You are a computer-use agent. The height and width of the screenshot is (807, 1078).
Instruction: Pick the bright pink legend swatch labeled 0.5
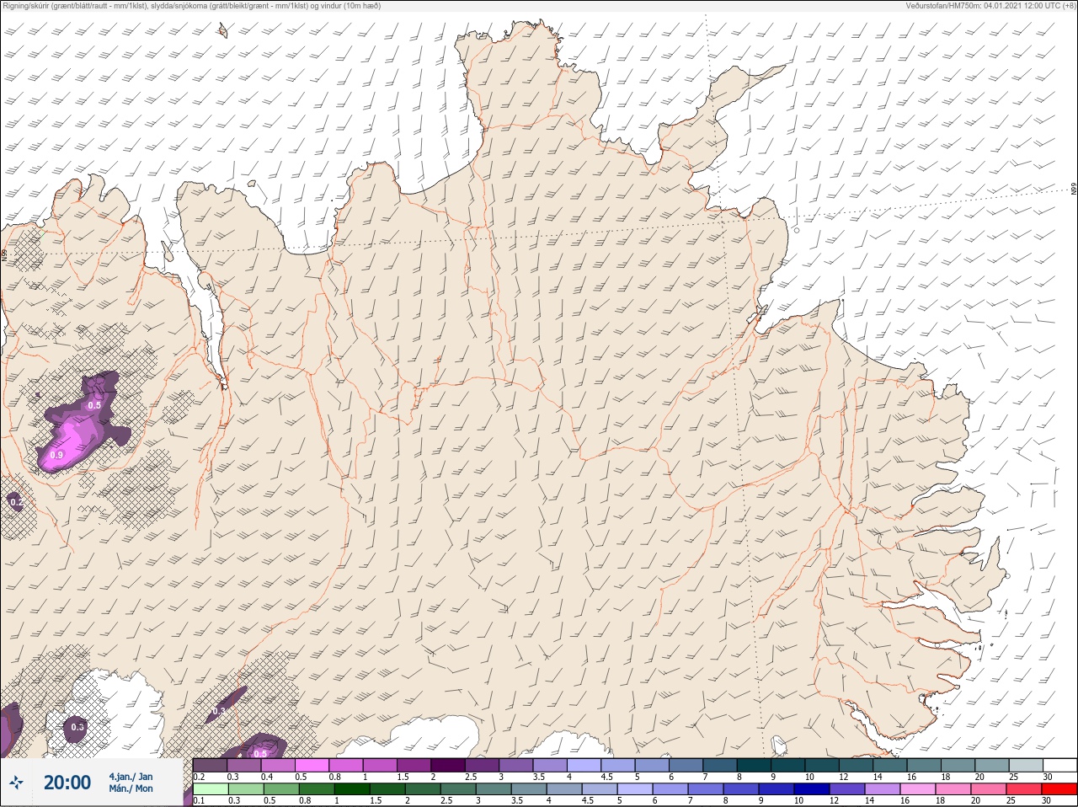312,765
